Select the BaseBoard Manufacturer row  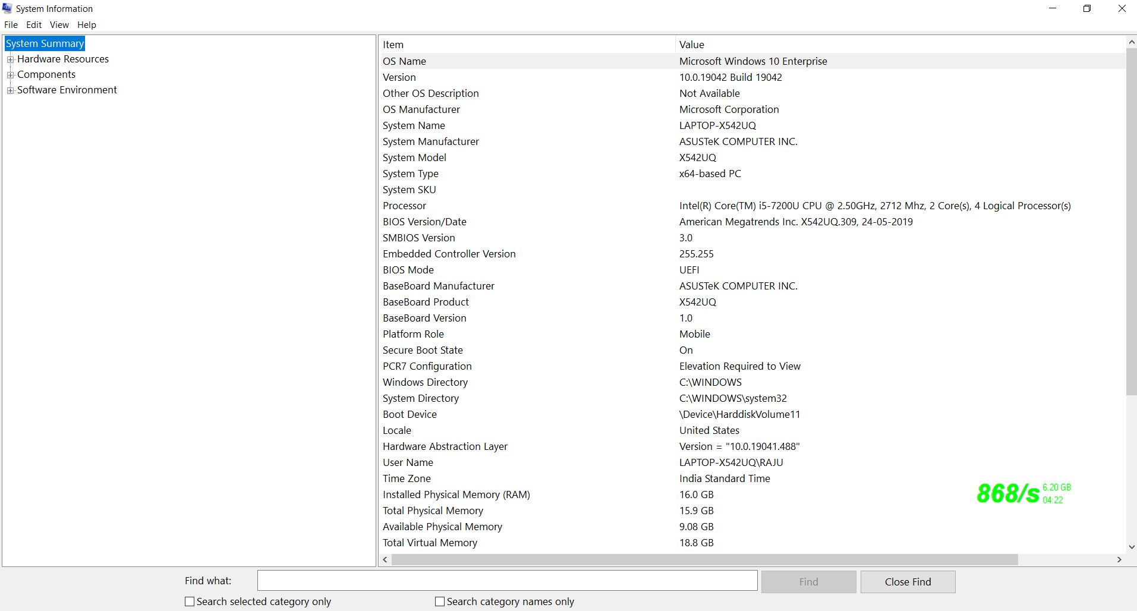click(752, 286)
